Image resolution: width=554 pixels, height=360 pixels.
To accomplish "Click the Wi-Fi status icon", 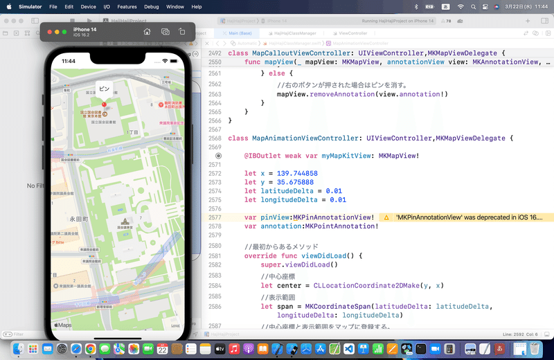I will click(x=461, y=7).
